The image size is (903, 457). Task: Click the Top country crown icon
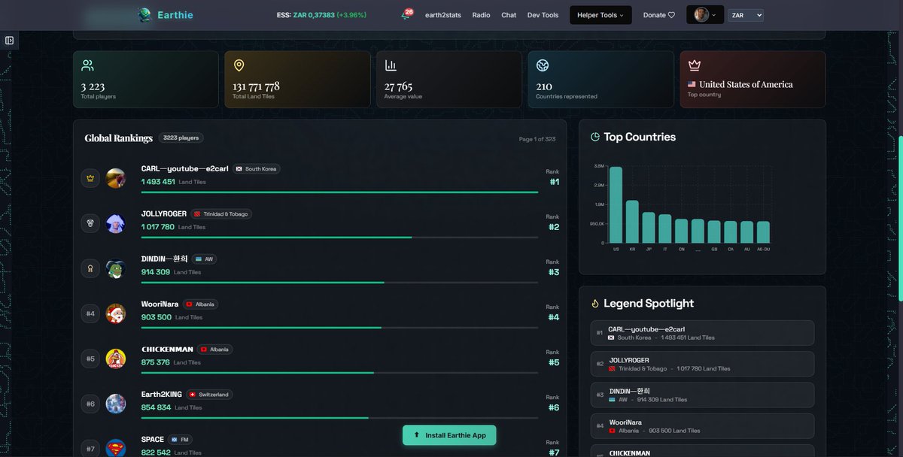click(695, 65)
